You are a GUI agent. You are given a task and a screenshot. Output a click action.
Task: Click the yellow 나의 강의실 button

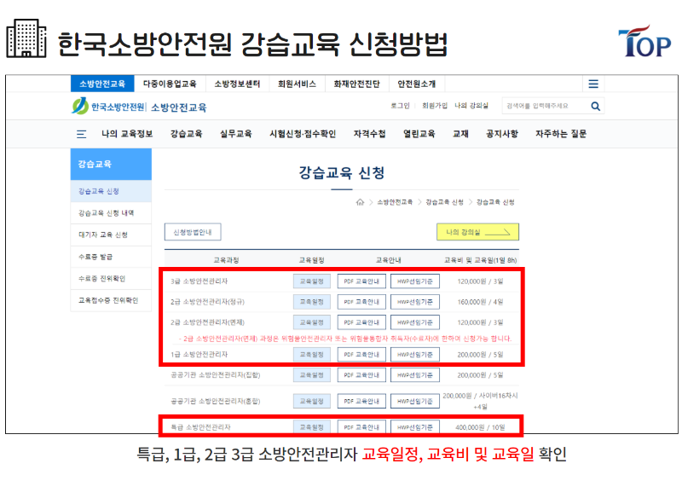click(x=477, y=232)
